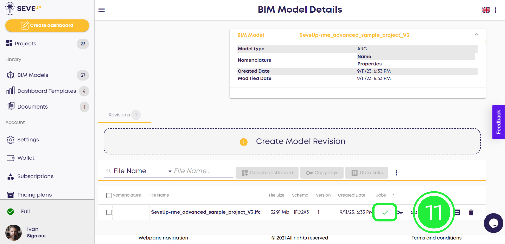The image size is (505, 244).
Task: Open the File Name filter dropdown
Action: click(x=170, y=171)
